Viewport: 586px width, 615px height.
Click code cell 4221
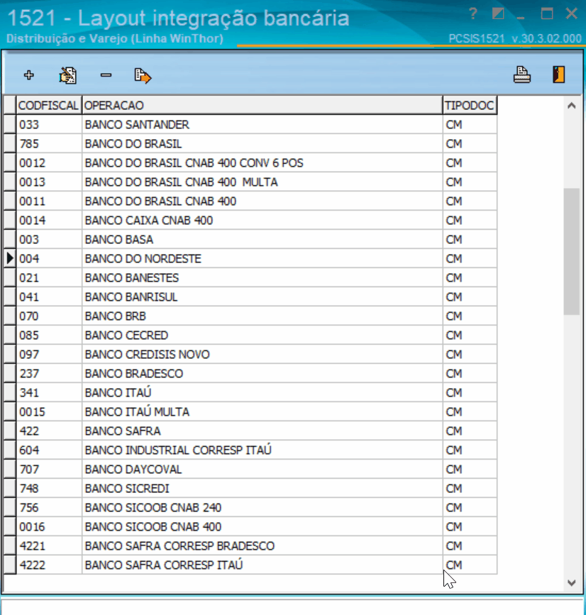point(49,546)
